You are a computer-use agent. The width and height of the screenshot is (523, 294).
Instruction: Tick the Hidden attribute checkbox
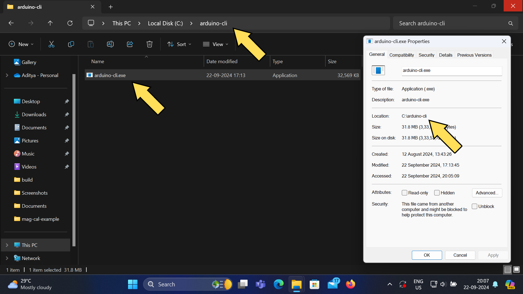point(437,193)
